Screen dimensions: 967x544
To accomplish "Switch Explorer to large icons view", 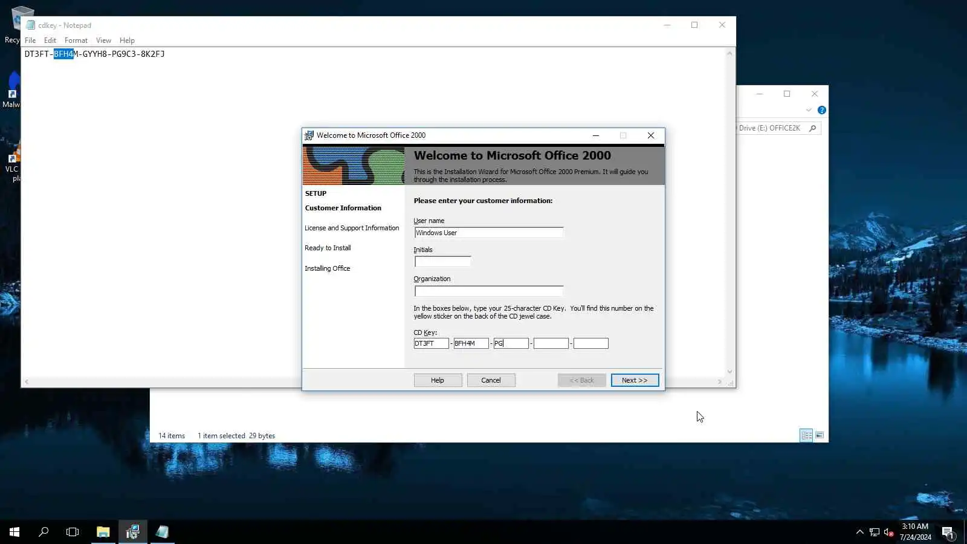I will (820, 435).
